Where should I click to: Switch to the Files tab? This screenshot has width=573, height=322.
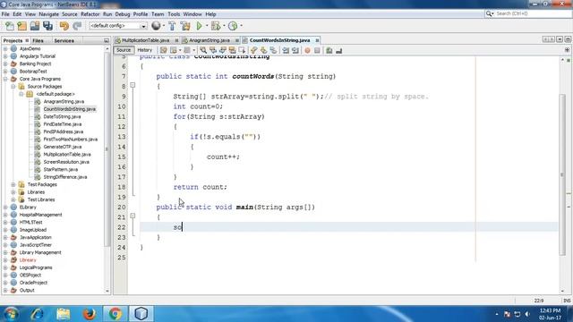tap(38, 40)
